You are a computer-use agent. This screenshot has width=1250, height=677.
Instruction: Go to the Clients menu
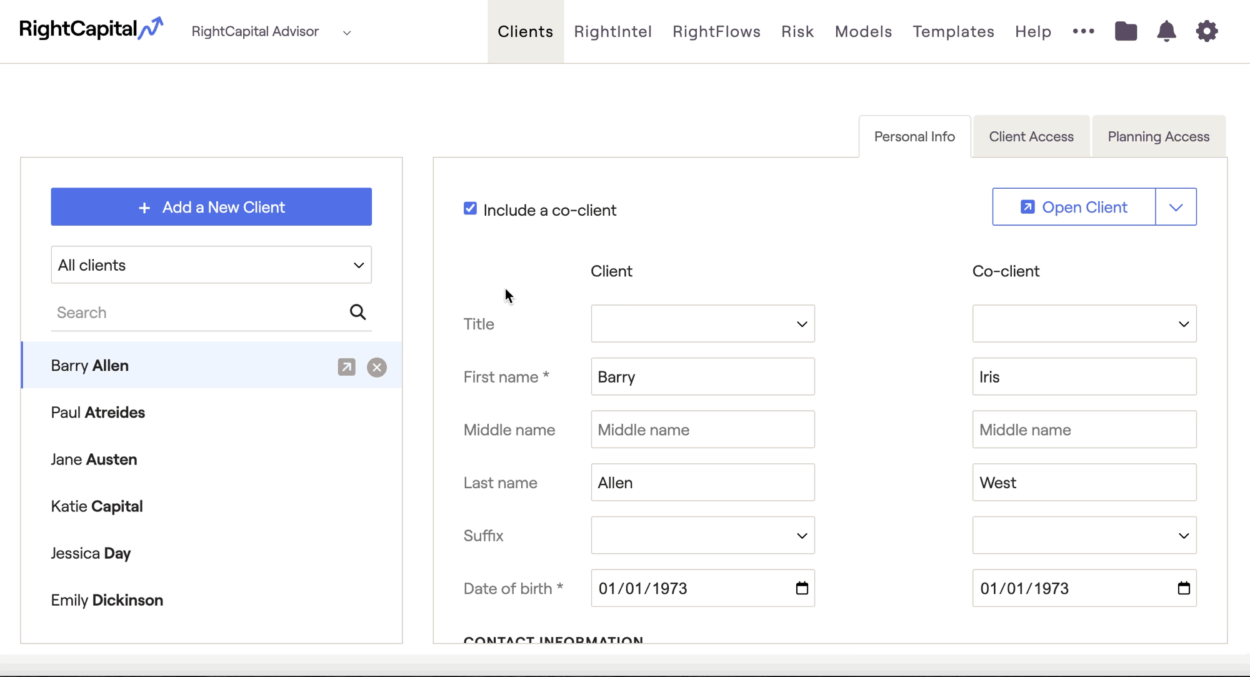pyautogui.click(x=526, y=31)
